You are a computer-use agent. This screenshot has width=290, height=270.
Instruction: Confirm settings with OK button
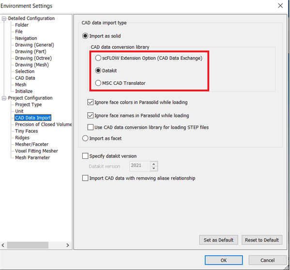point(224,260)
